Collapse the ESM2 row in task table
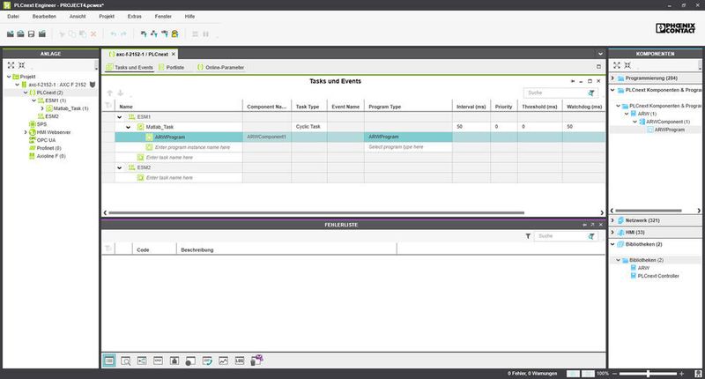Image resolution: width=705 pixels, height=379 pixels. (119, 167)
